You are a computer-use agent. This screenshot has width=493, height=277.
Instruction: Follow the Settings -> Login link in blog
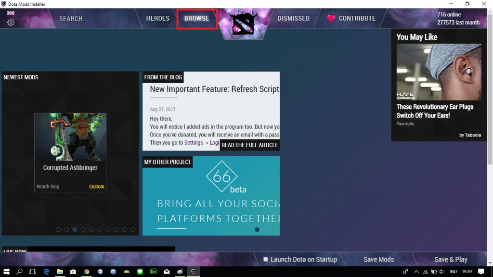(202, 142)
